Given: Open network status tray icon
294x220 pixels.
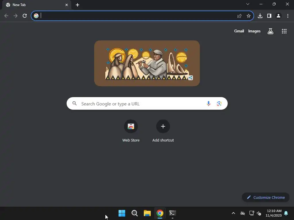Looking at the screenshot, I should tap(252, 213).
